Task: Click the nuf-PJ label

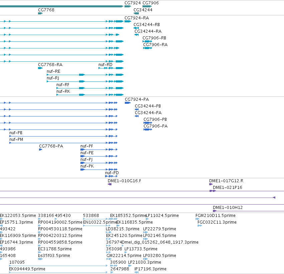Action: click(x=86, y=160)
